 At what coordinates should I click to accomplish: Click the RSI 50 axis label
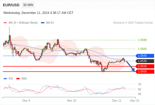point(139,89)
